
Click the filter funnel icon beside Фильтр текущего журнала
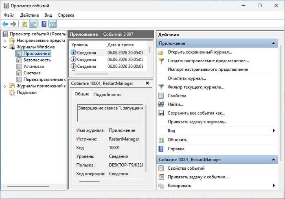pos(161,87)
